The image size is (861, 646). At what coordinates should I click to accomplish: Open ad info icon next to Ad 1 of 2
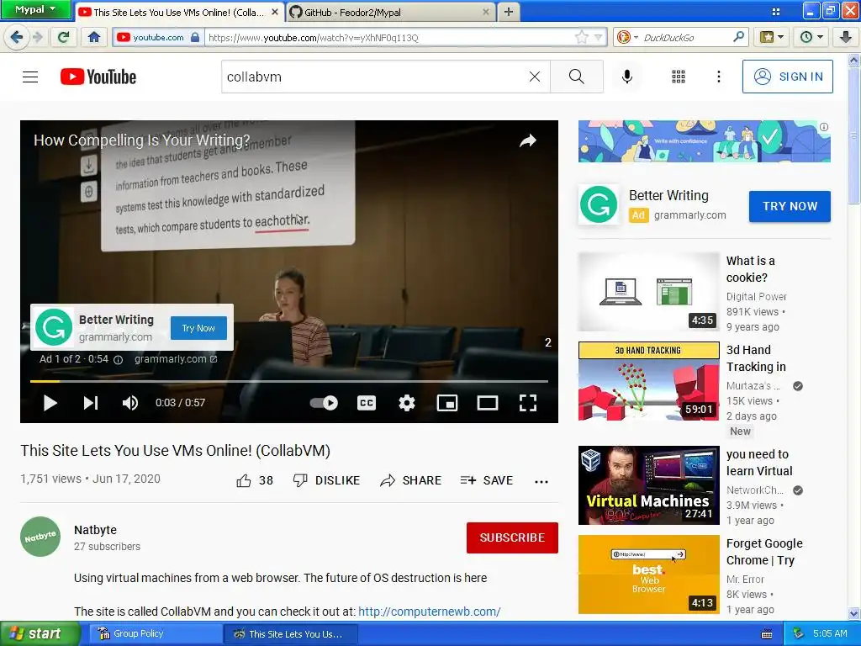coord(118,360)
